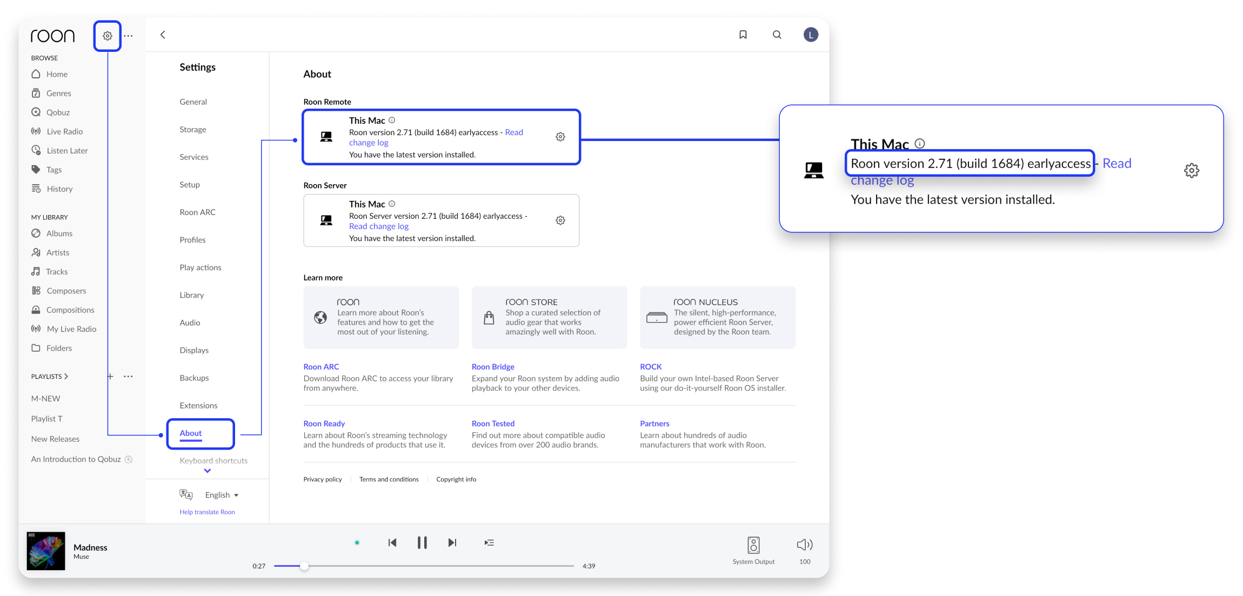Select the Storage settings tab
Image resolution: width=1243 pixels, height=596 pixels.
(193, 129)
